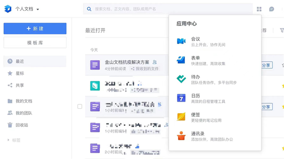
Task: Open the chat message bubble icon
Action: [272, 9]
